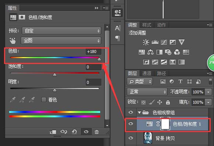Open the 预设 preset dropdown
The image size is (214, 146).
click(62, 31)
